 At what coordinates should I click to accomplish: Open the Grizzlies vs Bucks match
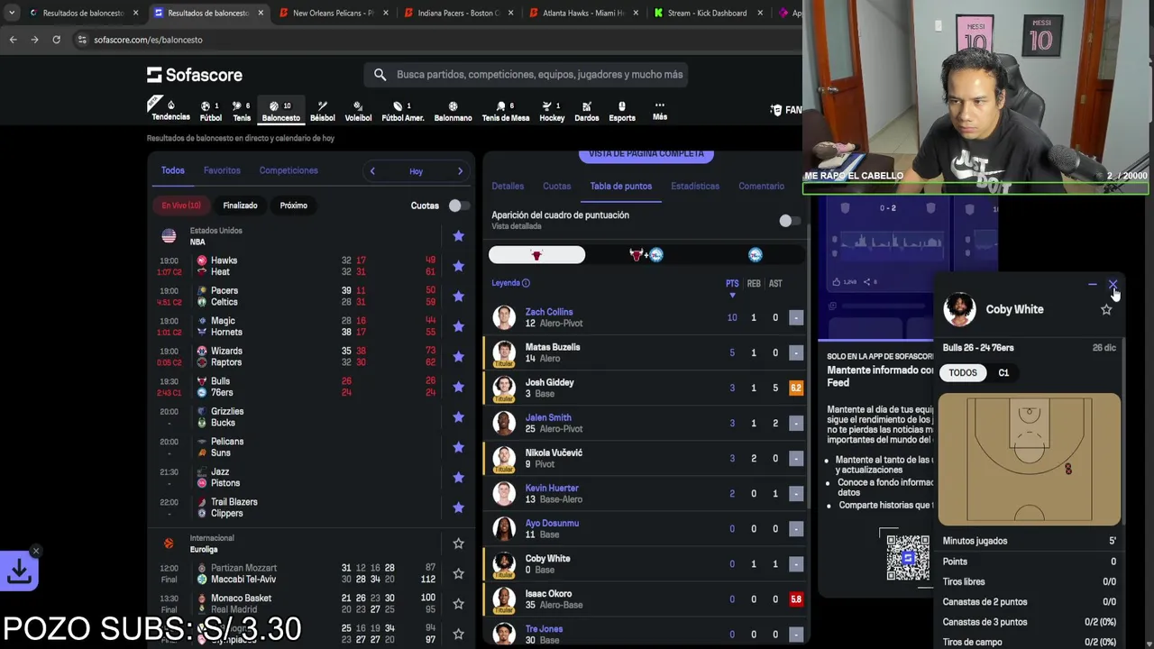click(x=312, y=417)
